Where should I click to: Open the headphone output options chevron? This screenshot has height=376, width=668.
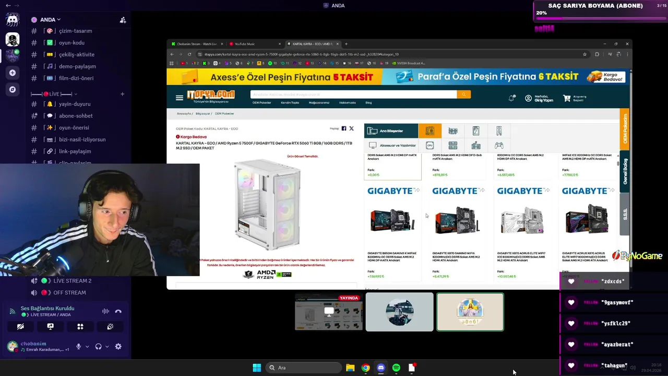(x=107, y=346)
